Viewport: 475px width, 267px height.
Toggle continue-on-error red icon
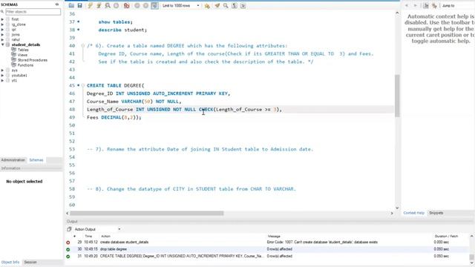127,6
